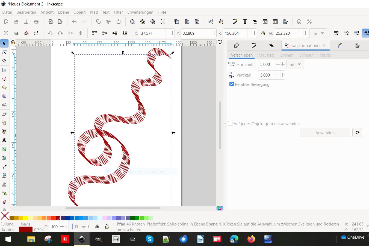The image size is (369, 246).
Task: Open the XML editor icon
Action: 265,22
